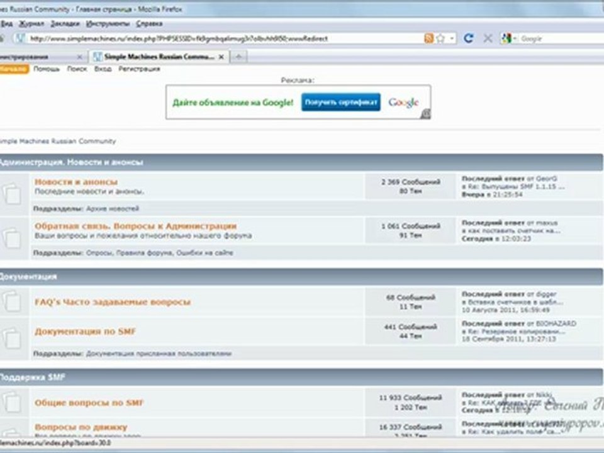Click the Регистрация navigation link

tap(139, 69)
